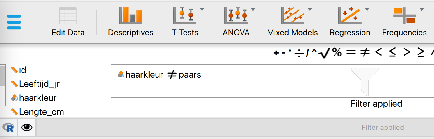Click the filter funnel icon
Viewport: 434px width, 139px height.
[365, 82]
